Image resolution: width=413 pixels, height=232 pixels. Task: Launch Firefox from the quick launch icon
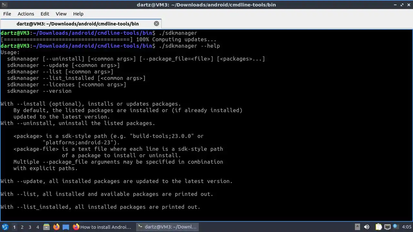[56, 227]
